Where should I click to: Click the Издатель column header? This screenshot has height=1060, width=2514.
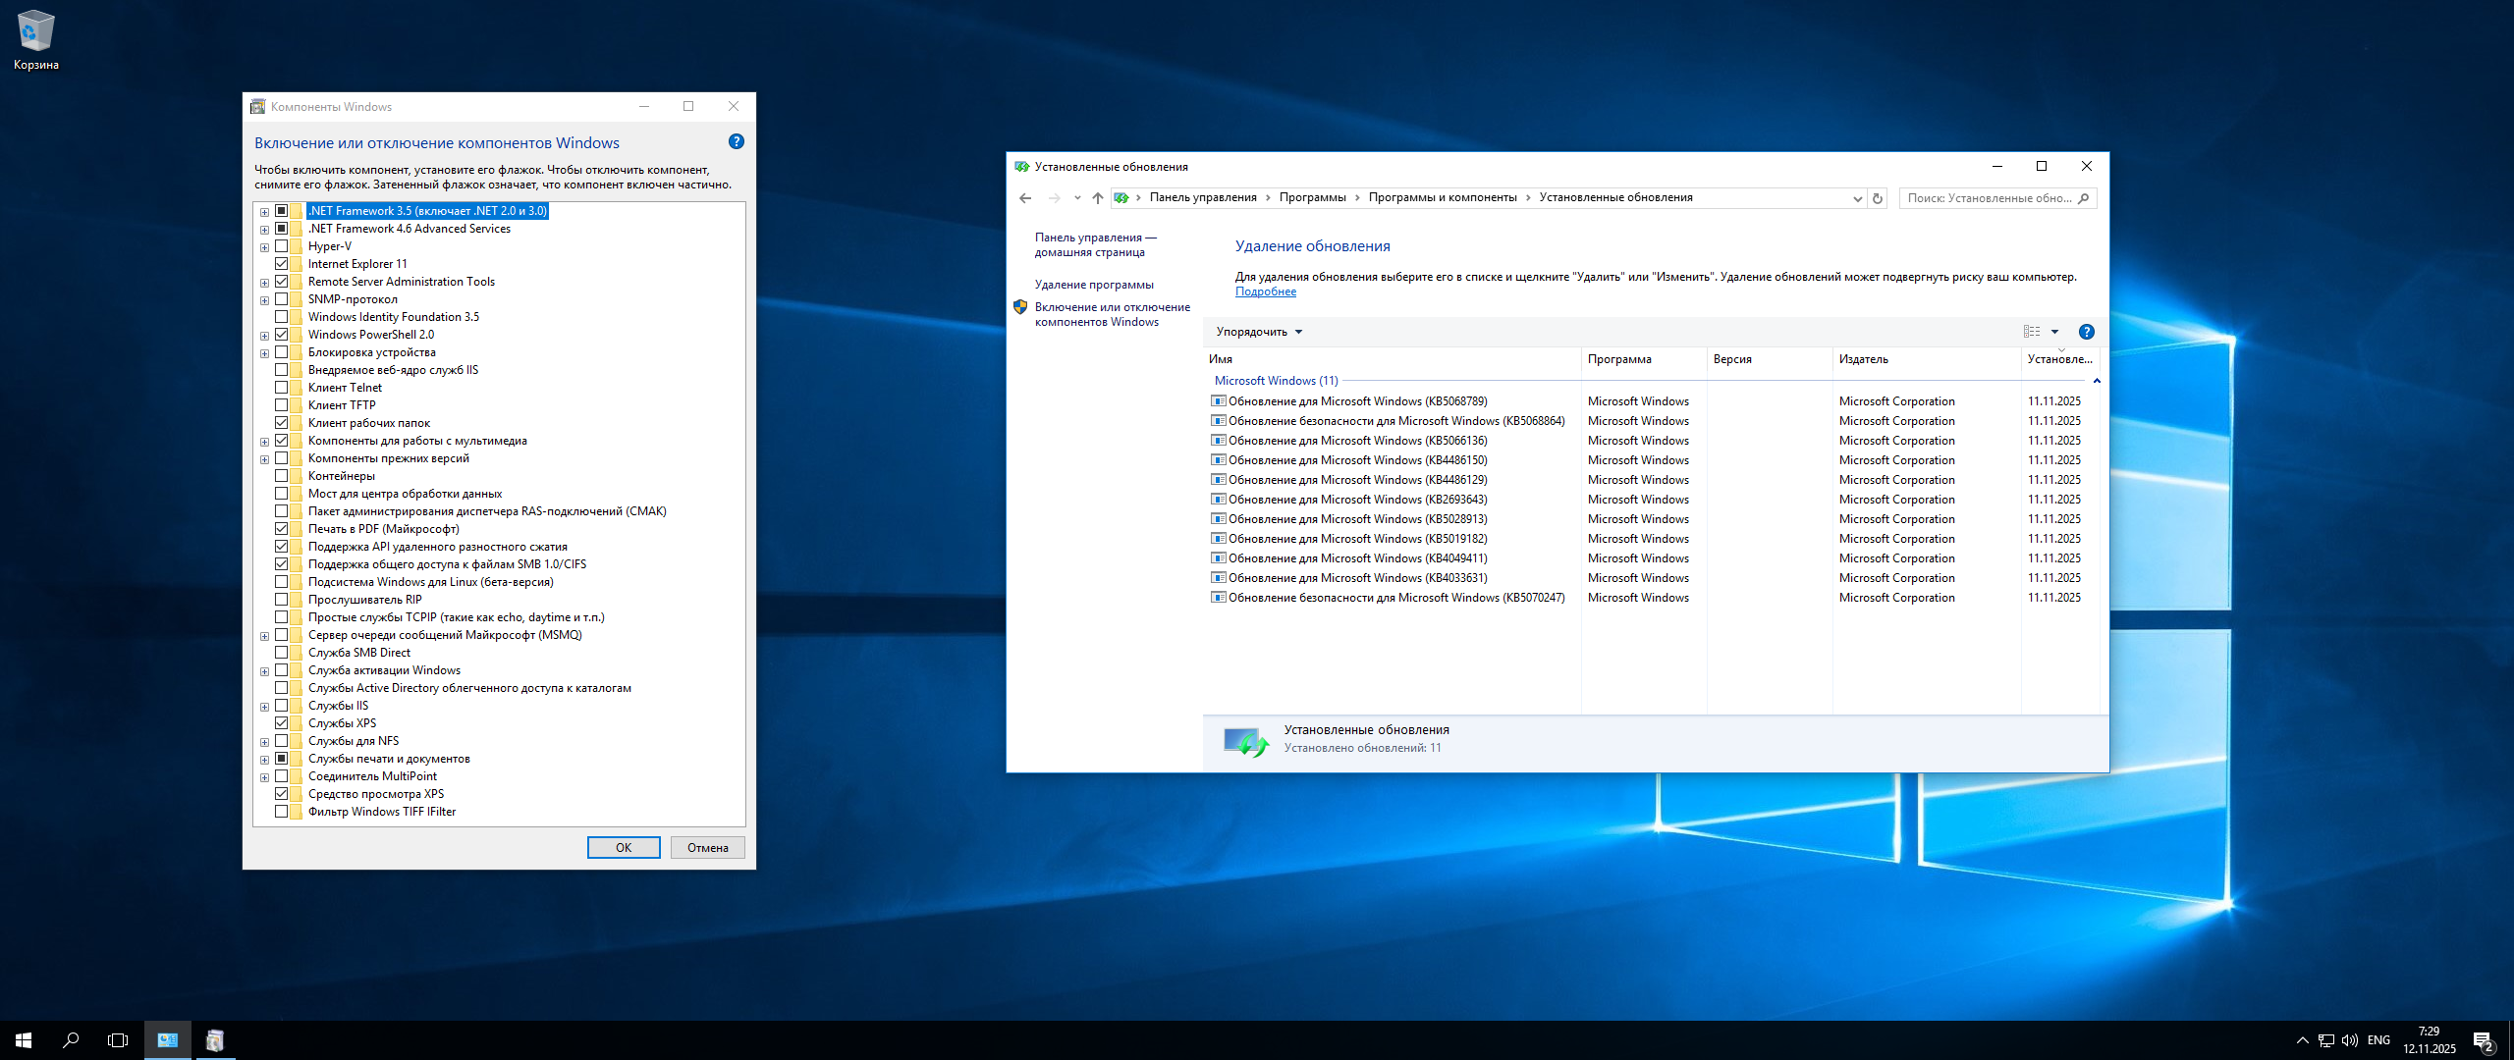click(x=1863, y=359)
